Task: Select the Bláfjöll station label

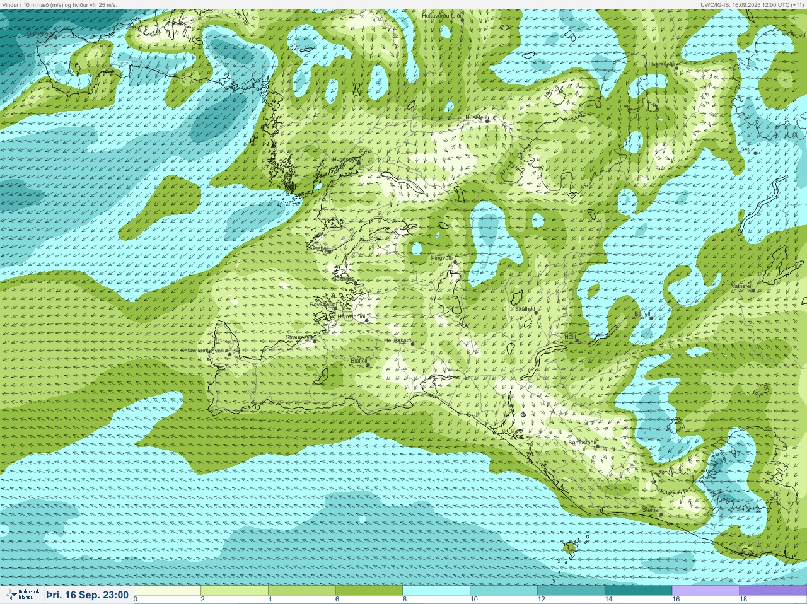Action: pyautogui.click(x=359, y=360)
